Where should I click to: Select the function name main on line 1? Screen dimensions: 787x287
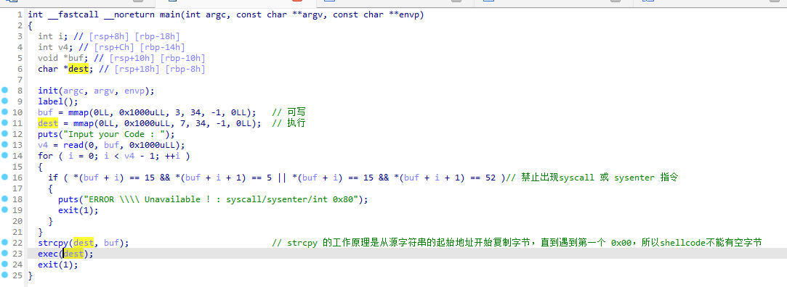pos(170,14)
